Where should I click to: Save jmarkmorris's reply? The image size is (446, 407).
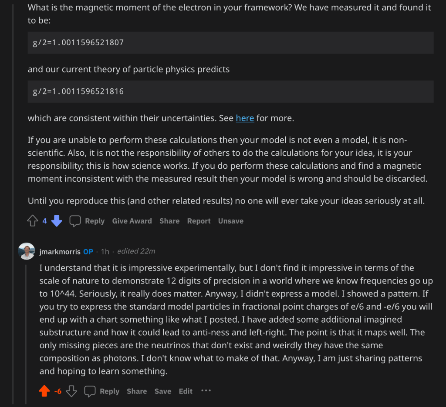[163, 391]
